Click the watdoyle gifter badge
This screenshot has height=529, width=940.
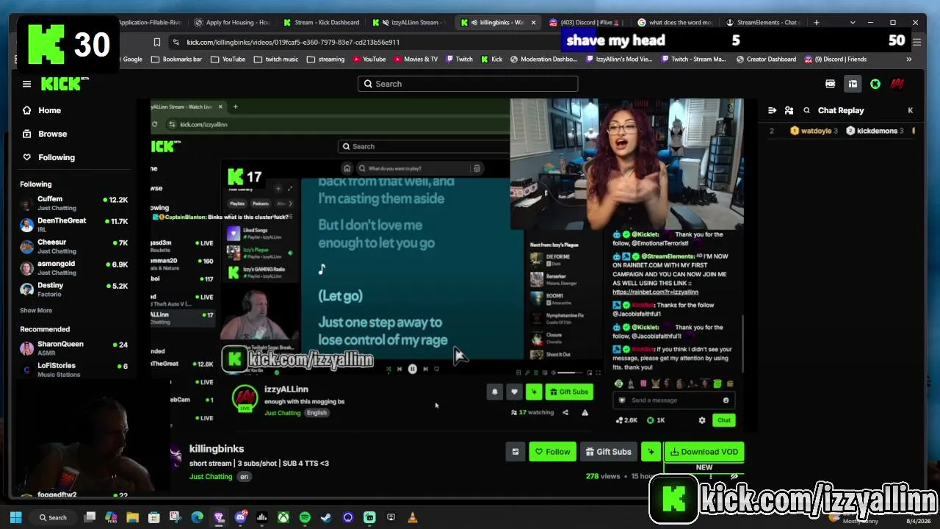814,131
